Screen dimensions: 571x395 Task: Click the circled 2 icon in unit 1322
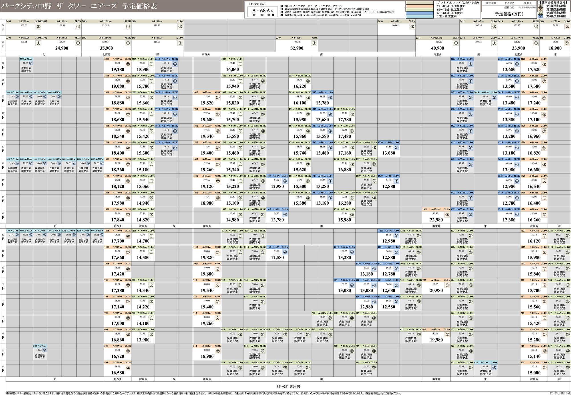[x=447, y=215]
